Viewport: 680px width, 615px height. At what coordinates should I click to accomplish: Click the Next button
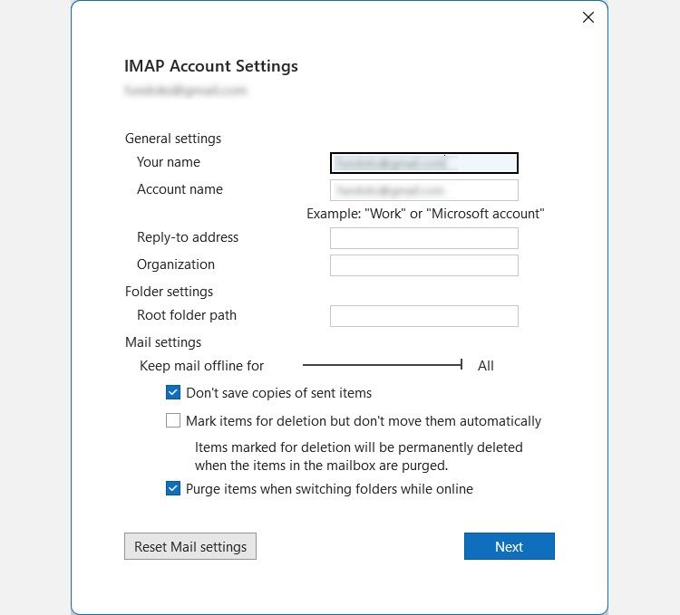(x=510, y=546)
